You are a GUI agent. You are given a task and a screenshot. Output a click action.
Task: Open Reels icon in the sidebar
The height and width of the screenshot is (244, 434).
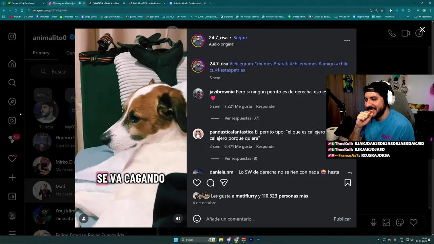(x=12, y=121)
